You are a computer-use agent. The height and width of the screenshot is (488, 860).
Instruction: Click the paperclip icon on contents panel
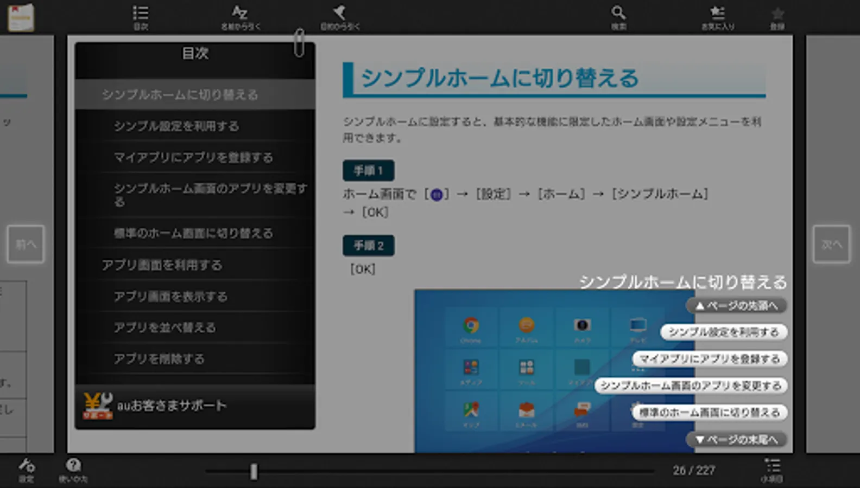click(x=299, y=43)
